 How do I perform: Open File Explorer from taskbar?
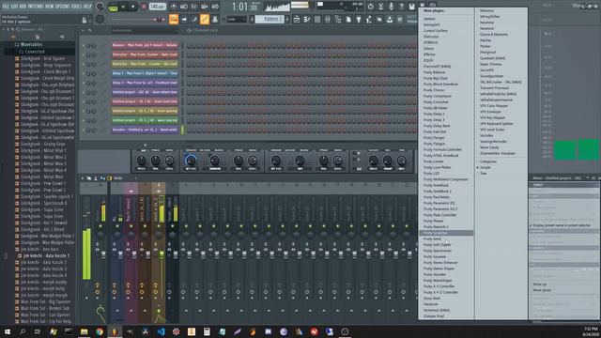pyautogui.click(x=84, y=331)
